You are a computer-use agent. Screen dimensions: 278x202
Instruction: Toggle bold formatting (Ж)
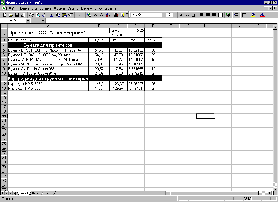point(181,15)
